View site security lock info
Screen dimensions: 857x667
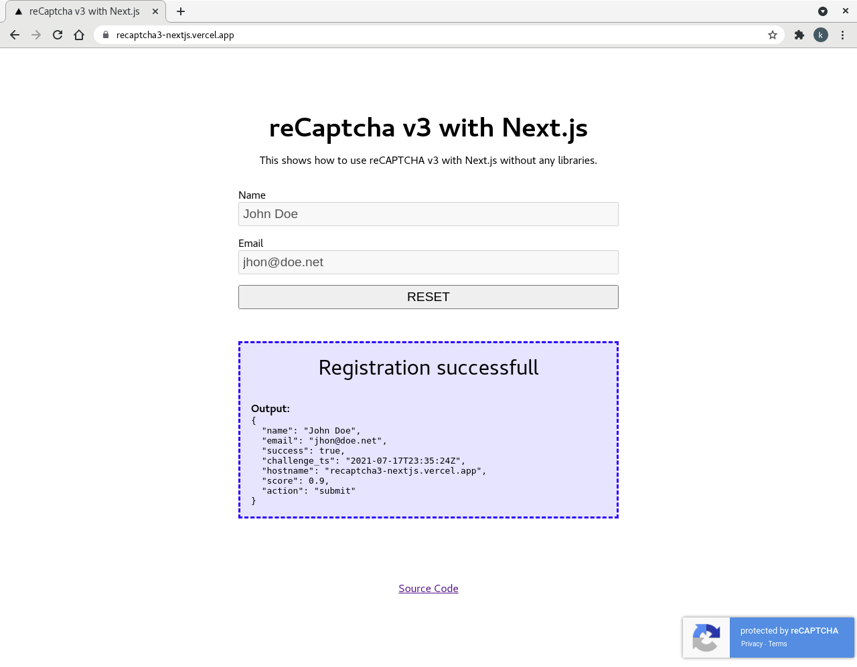pos(105,35)
